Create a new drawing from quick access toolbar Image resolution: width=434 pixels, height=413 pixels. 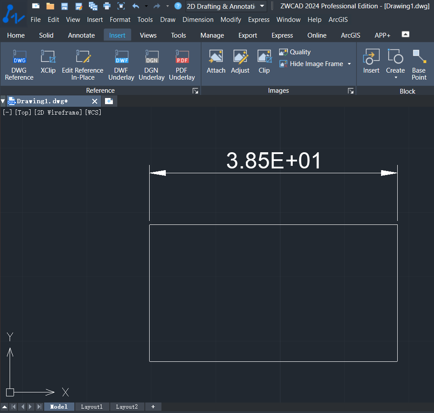(x=36, y=6)
